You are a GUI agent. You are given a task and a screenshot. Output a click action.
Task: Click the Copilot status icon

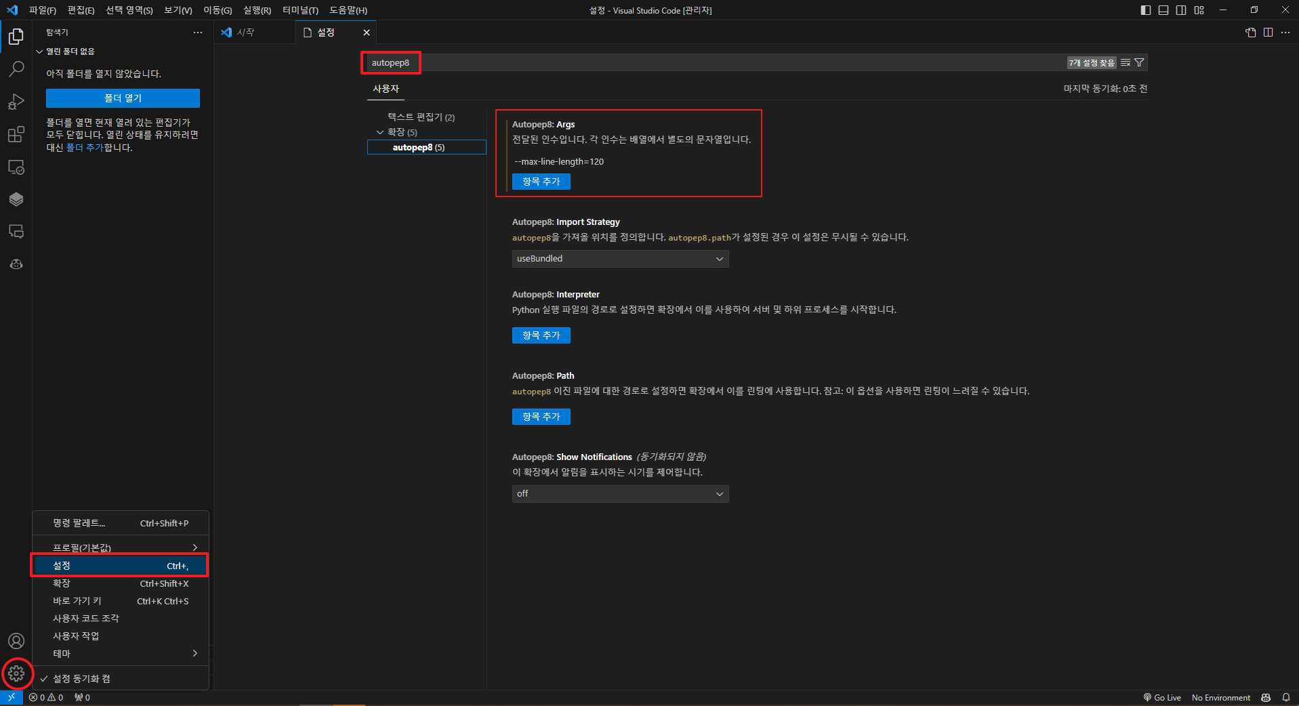click(1265, 697)
